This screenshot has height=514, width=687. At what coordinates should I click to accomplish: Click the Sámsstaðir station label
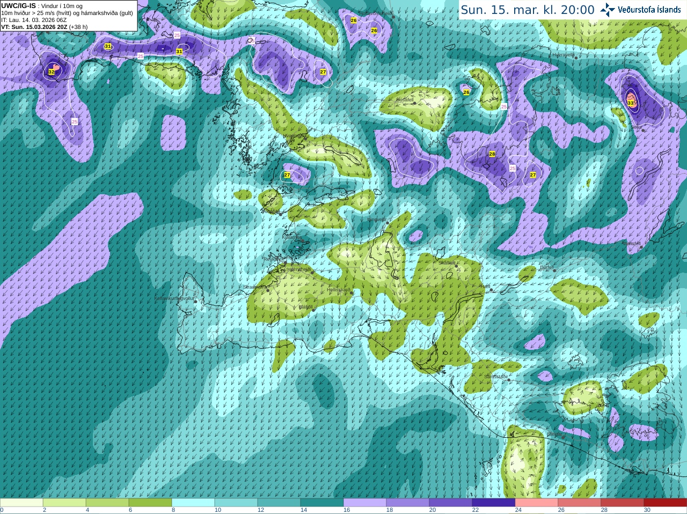tap(495, 377)
